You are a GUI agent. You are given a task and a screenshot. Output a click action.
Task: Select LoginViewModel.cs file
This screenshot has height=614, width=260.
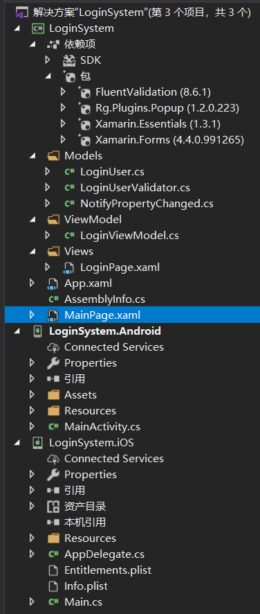[130, 236]
